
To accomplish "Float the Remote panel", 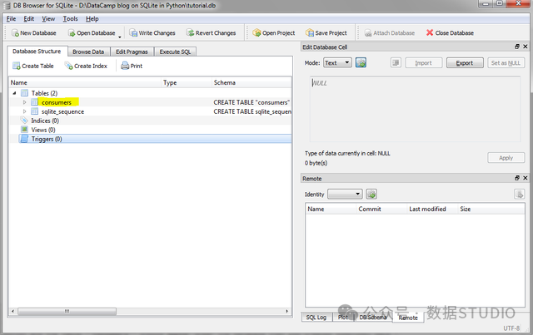I will click(x=517, y=178).
